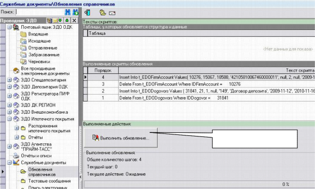The image size is (315, 189).
Task: Click the Тексты скриптов section header
Action: (199, 22)
